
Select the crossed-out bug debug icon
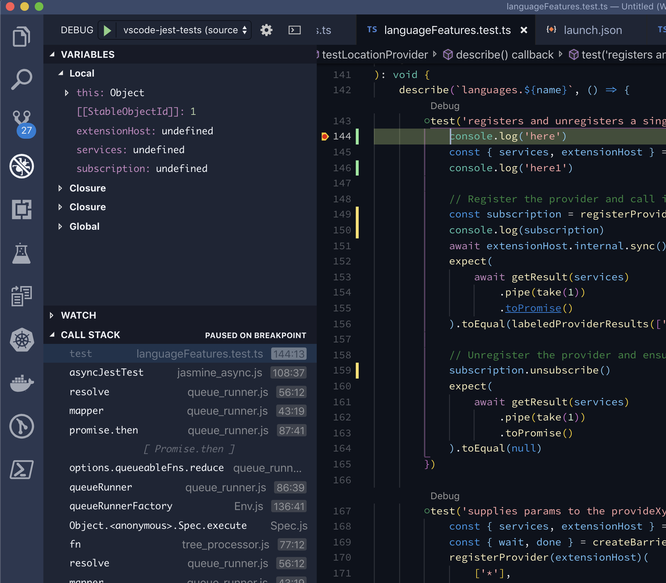click(x=22, y=166)
